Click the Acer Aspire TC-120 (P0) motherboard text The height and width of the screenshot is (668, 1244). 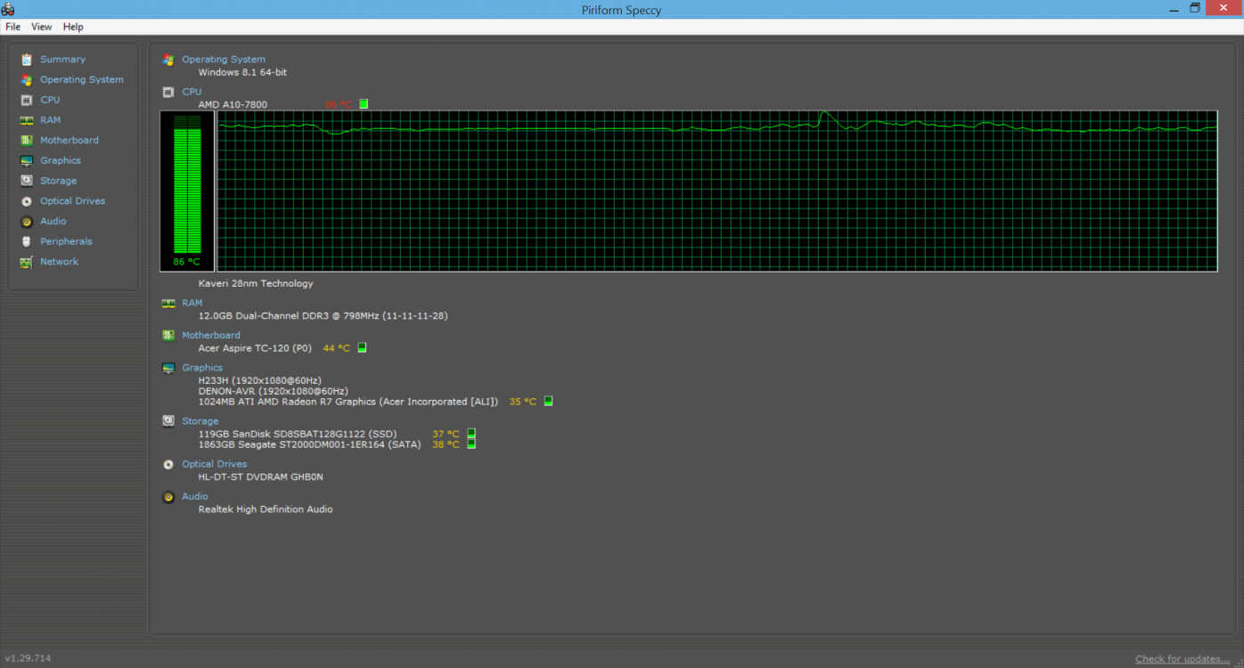(x=255, y=348)
